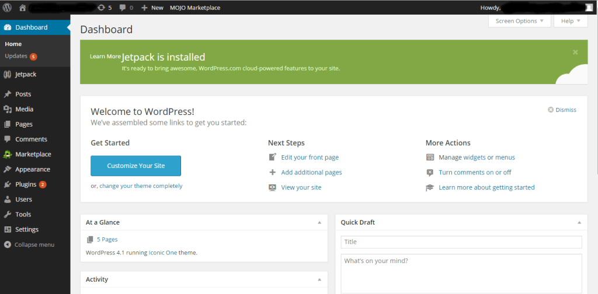This screenshot has height=294, width=598.
Task: Click the Tools wrench icon
Action: pyautogui.click(x=7, y=215)
